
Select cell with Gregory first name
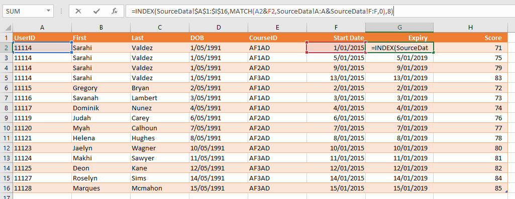101,88
